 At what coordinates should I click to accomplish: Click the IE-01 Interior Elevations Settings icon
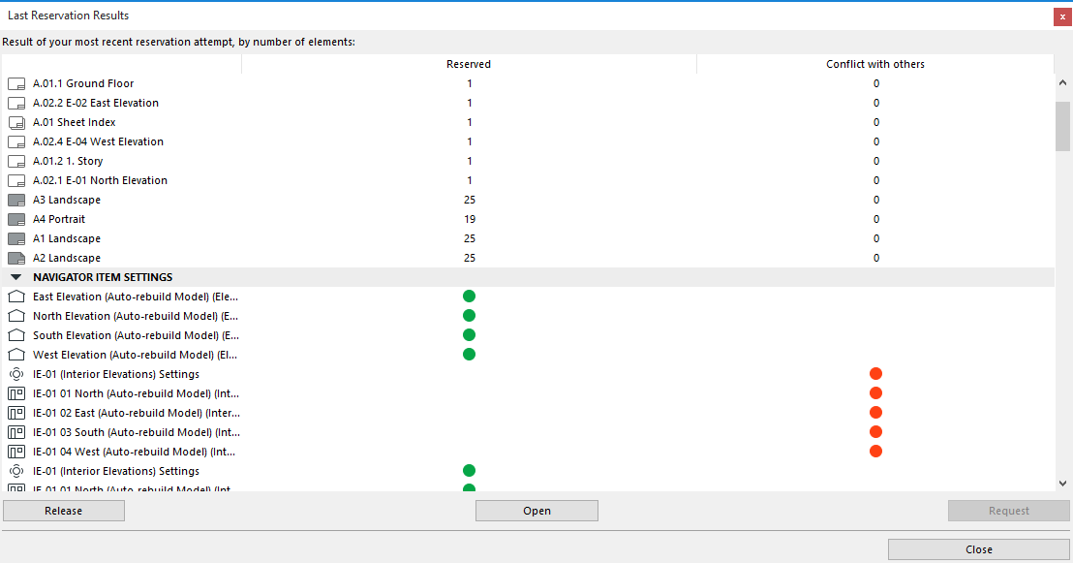(15, 373)
